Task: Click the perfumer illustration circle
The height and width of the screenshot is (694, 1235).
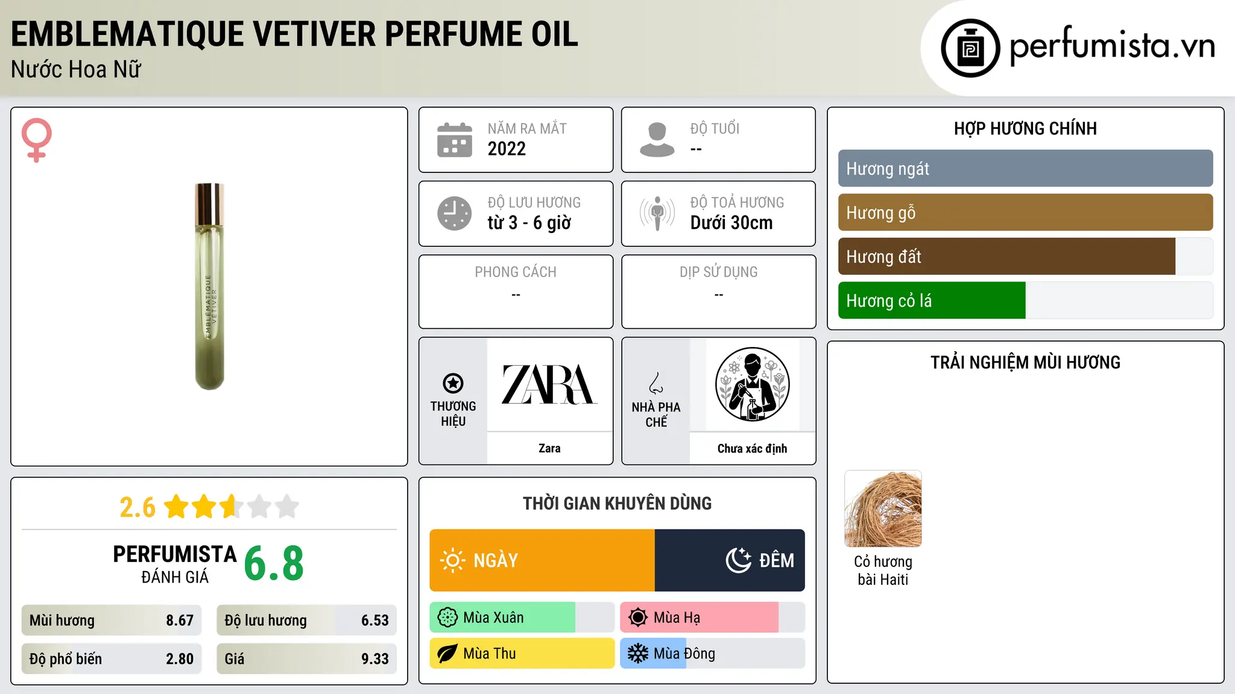Action: click(752, 384)
